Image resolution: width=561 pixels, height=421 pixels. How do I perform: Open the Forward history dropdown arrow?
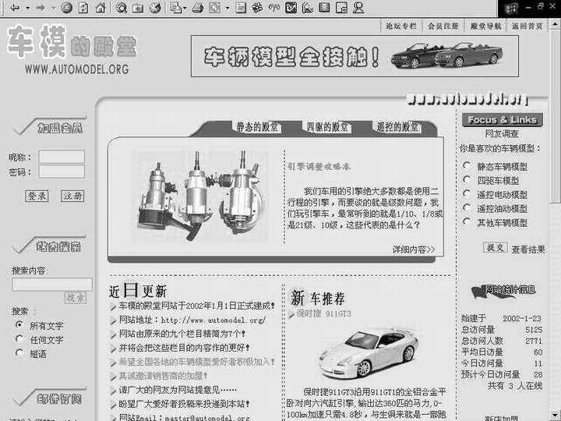pyautogui.click(x=53, y=8)
